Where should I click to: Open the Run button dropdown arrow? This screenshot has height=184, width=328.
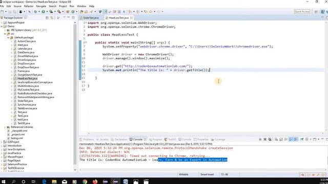[x=47, y=12]
